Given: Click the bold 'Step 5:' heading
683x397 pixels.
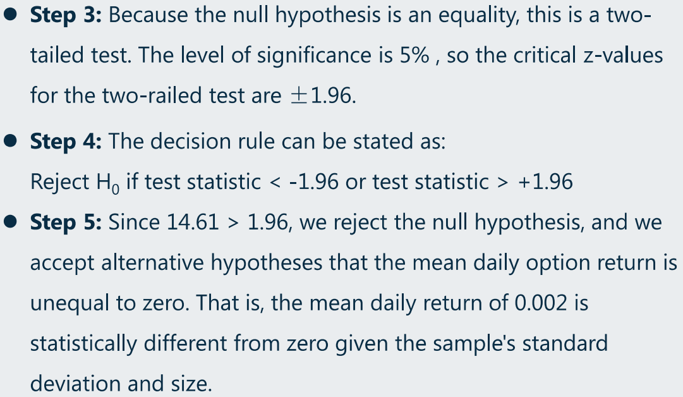Looking at the screenshot, I should 66,223.
